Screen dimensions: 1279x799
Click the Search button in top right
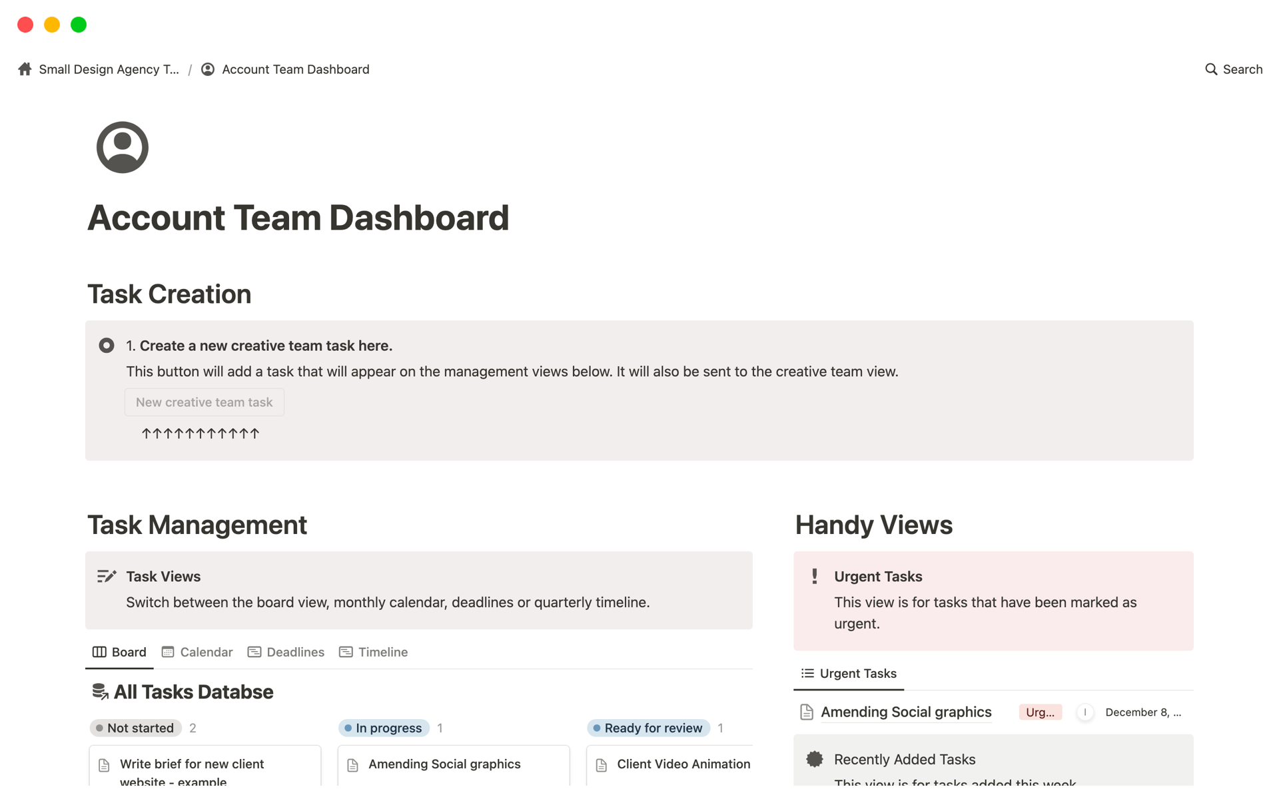(x=1233, y=69)
